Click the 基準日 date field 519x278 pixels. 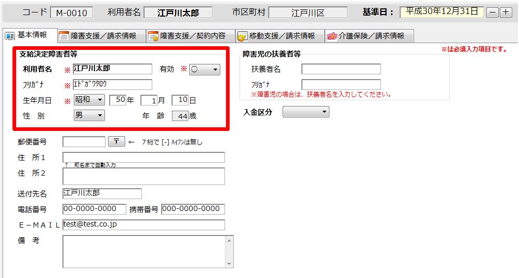click(x=442, y=12)
